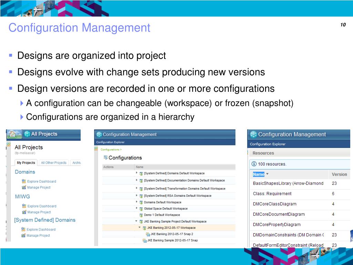Viewport: 353px width, 265px height.
Task: Click the Explore Dashboard icon under MIWG
Action: (24, 206)
